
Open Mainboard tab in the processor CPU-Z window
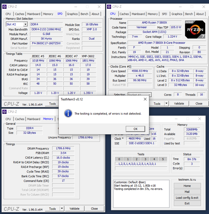(x=138, y=14)
